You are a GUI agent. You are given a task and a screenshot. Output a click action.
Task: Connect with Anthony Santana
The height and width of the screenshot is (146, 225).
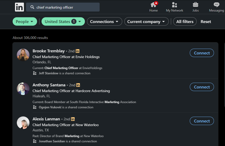[202, 87]
